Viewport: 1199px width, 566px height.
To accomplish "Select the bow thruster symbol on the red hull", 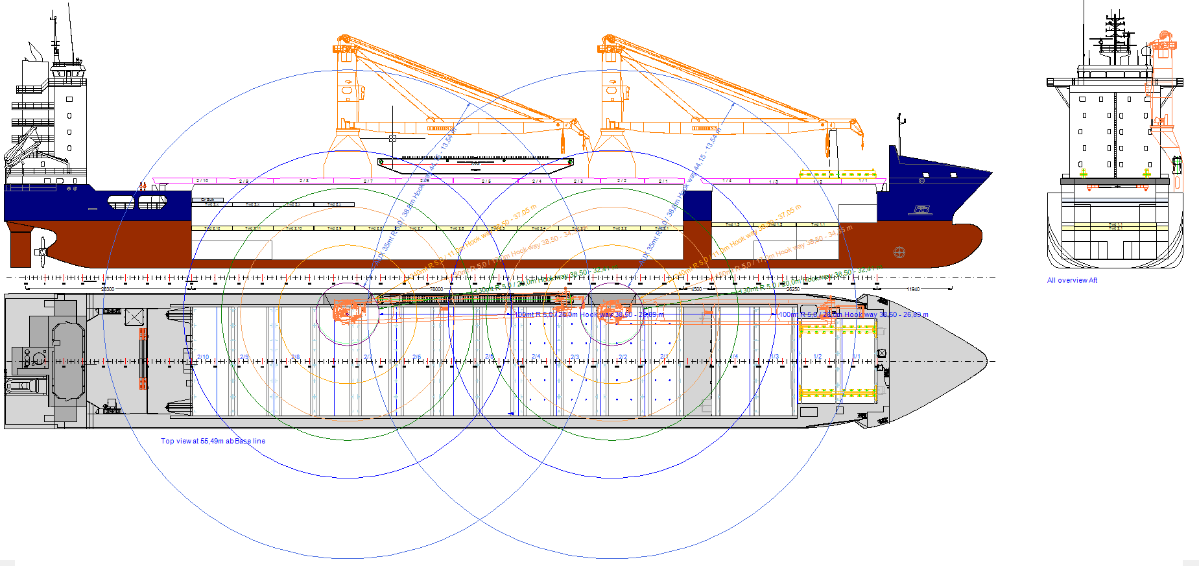I will [899, 252].
